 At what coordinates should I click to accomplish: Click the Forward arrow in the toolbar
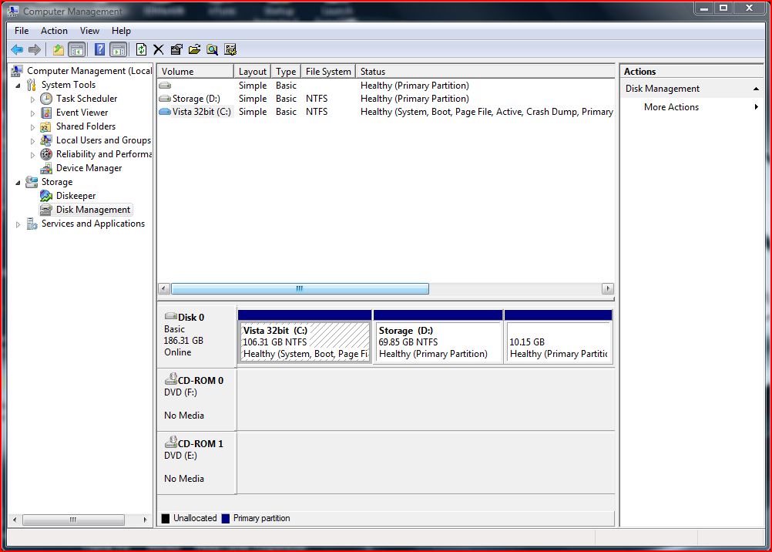[35, 49]
